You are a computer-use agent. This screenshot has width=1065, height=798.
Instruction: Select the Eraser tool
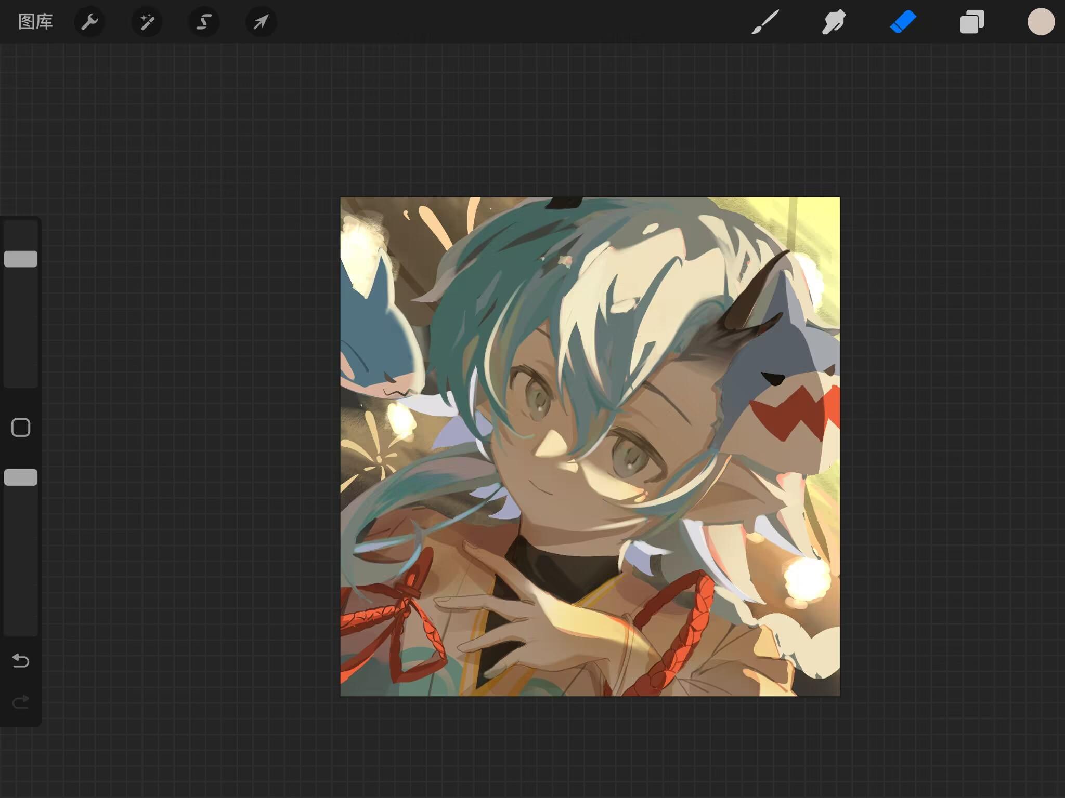point(903,22)
